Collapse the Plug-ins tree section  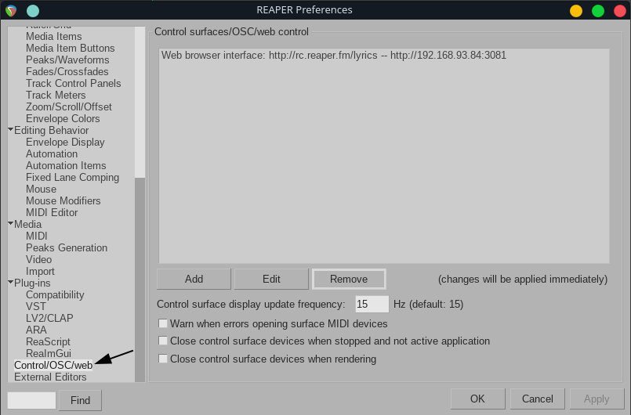[10, 283]
